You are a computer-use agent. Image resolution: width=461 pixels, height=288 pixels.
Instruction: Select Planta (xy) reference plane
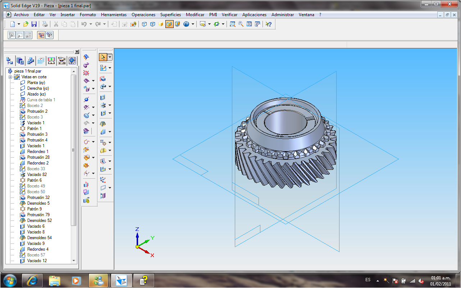[36, 83]
